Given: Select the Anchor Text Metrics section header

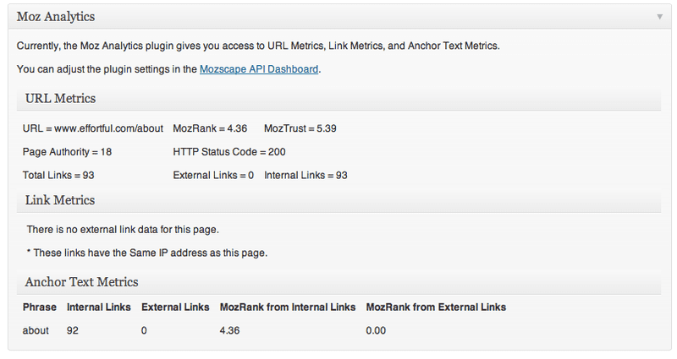Looking at the screenshot, I should pos(81,281).
